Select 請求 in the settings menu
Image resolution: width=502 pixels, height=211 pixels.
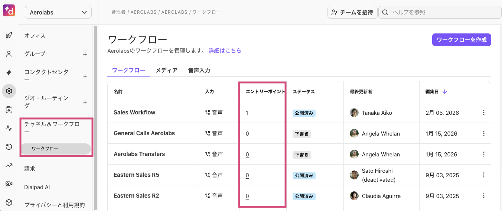(30, 169)
